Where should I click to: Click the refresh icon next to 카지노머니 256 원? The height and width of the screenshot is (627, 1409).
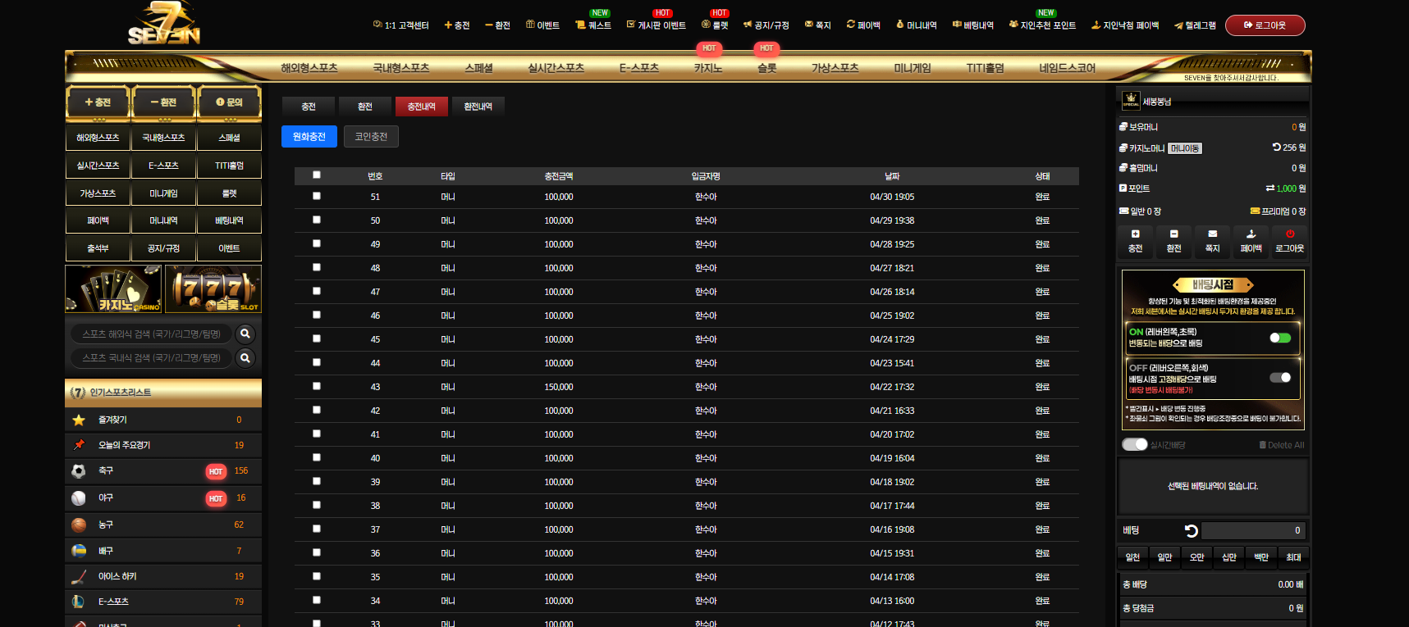click(x=1276, y=148)
